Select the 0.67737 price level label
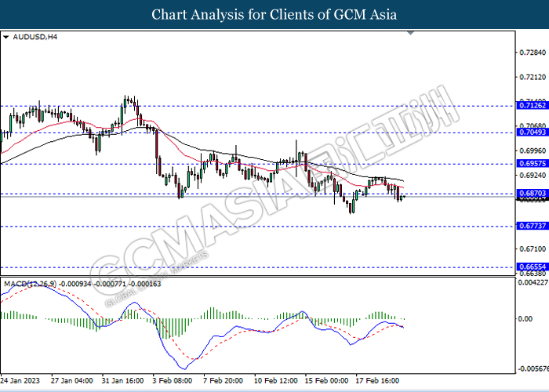The image size is (549, 392). (x=533, y=226)
